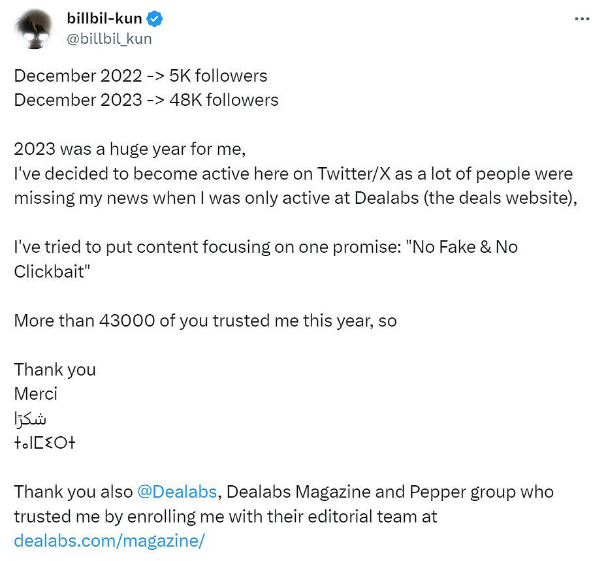The height and width of the screenshot is (561, 606).
Task: Click the "No Fake & No" quoted text
Action: pos(462,247)
